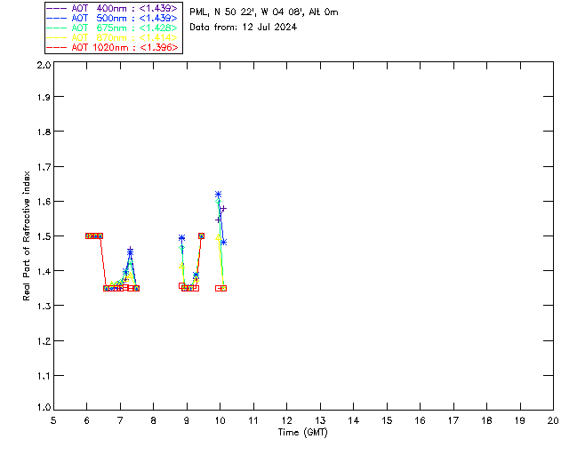Click x-axis tick label 12
The width and height of the screenshot is (569, 455).
[x=286, y=420]
